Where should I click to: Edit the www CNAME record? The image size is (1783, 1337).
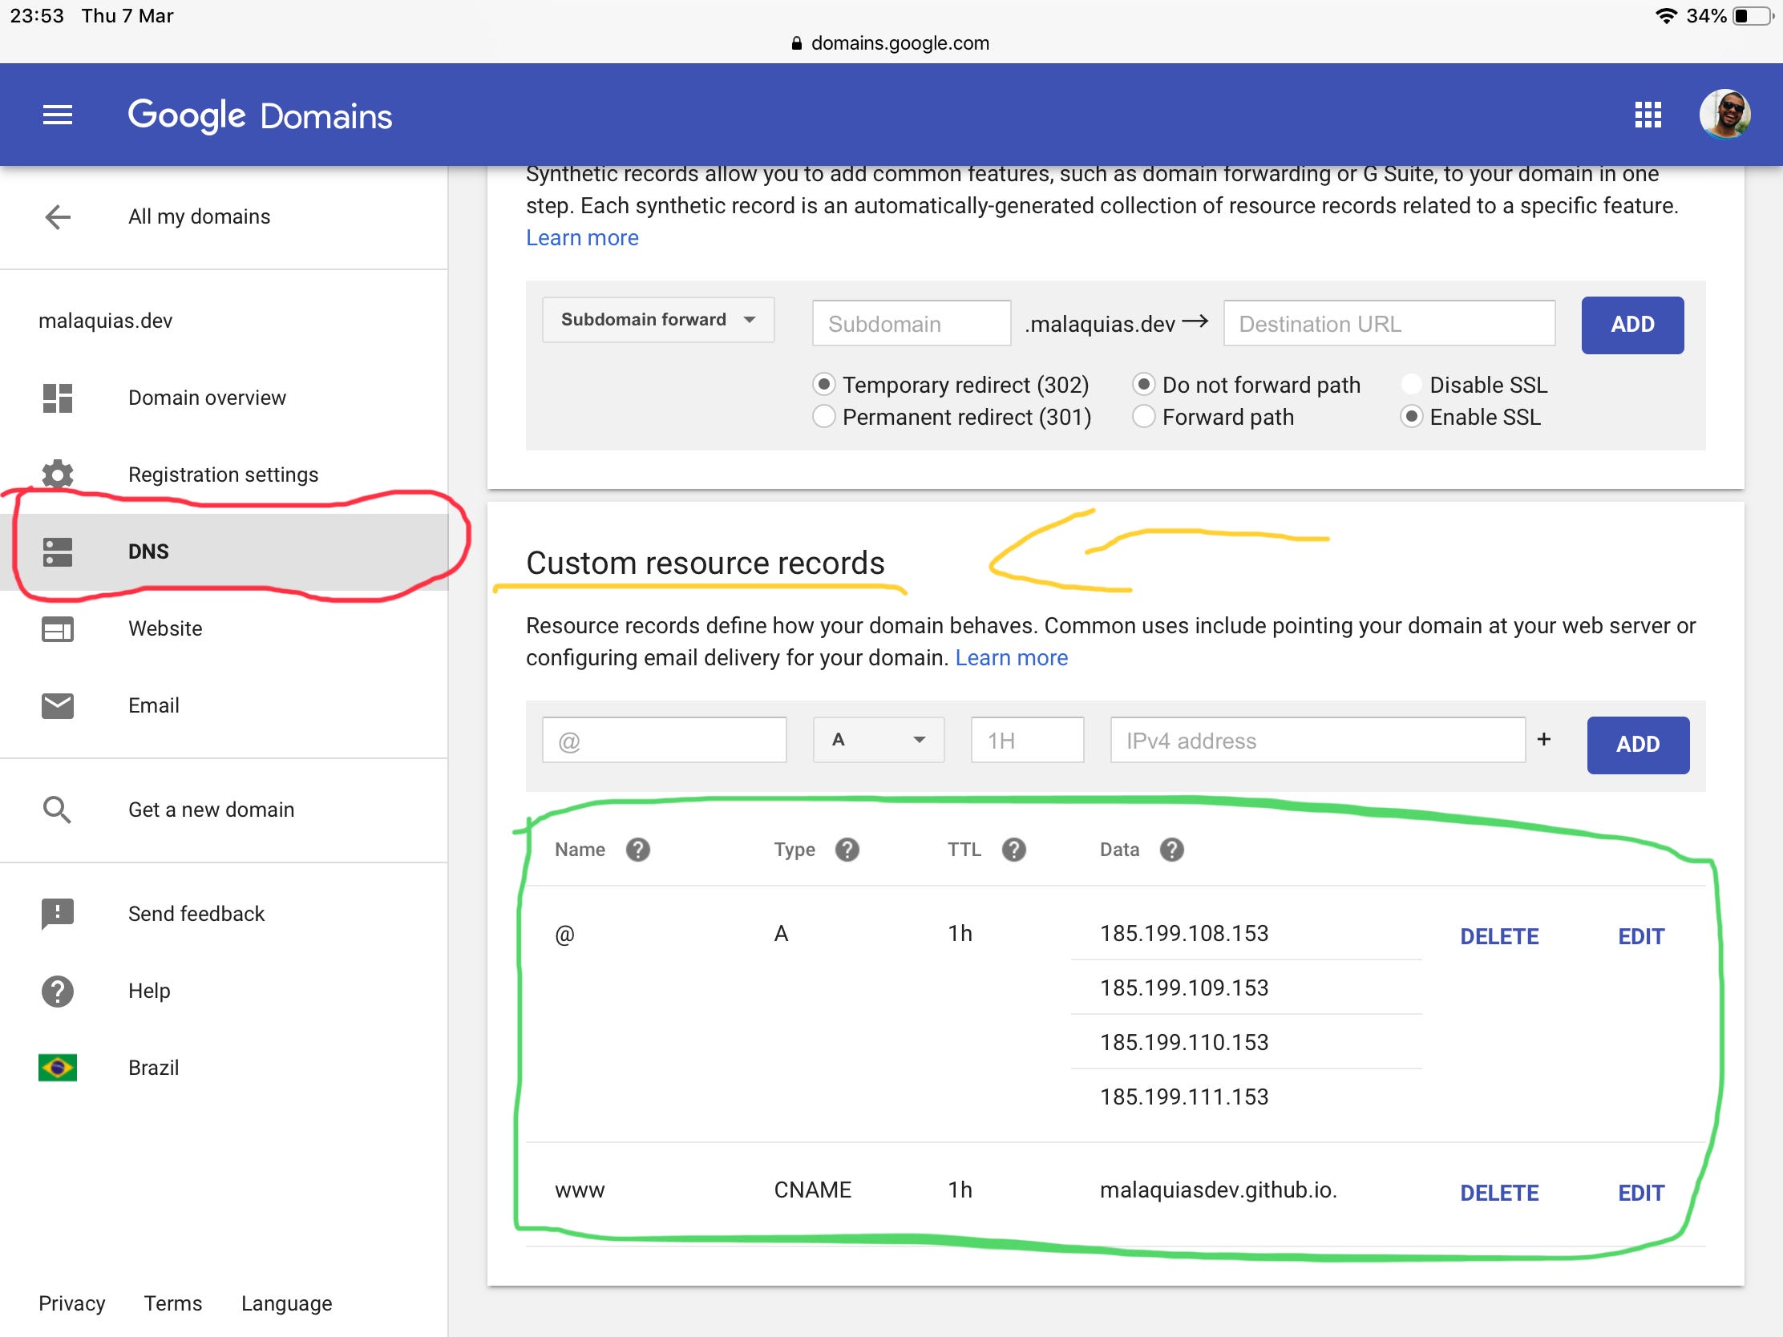1641,1193
